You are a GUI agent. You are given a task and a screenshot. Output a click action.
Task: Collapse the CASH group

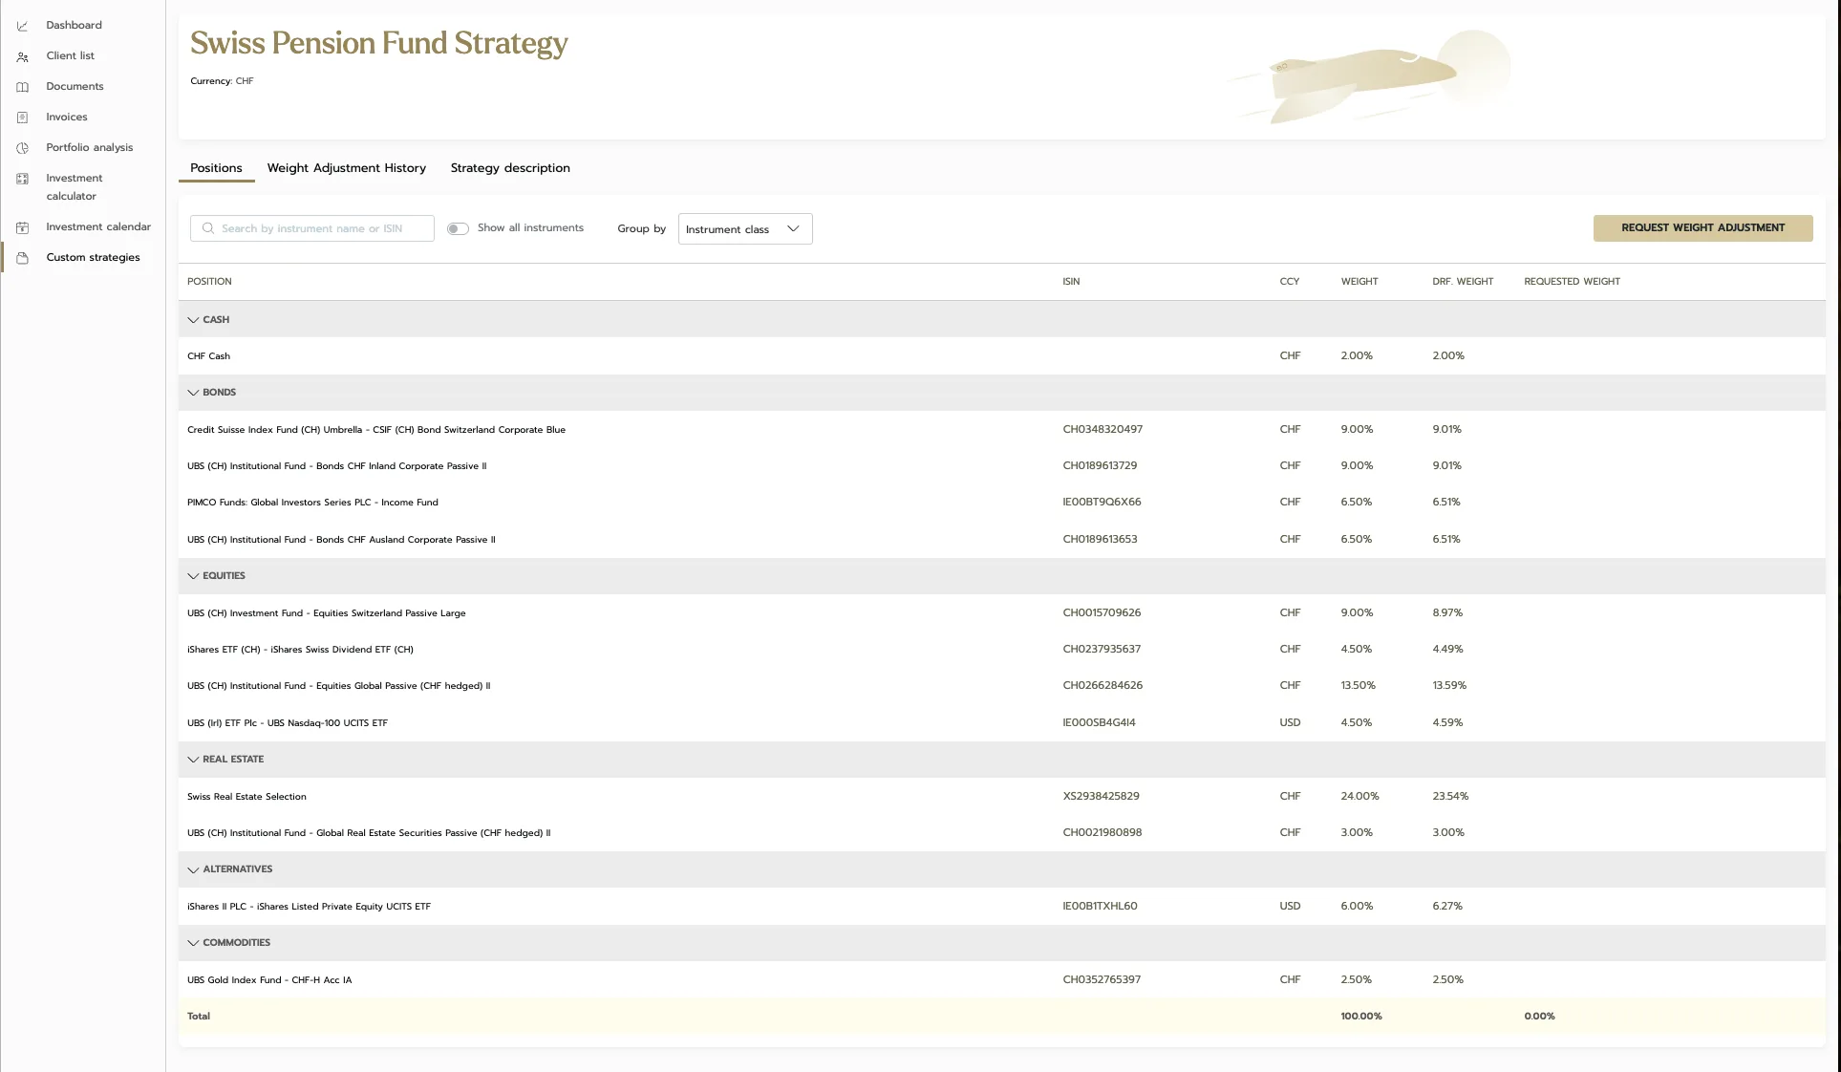pos(193,319)
